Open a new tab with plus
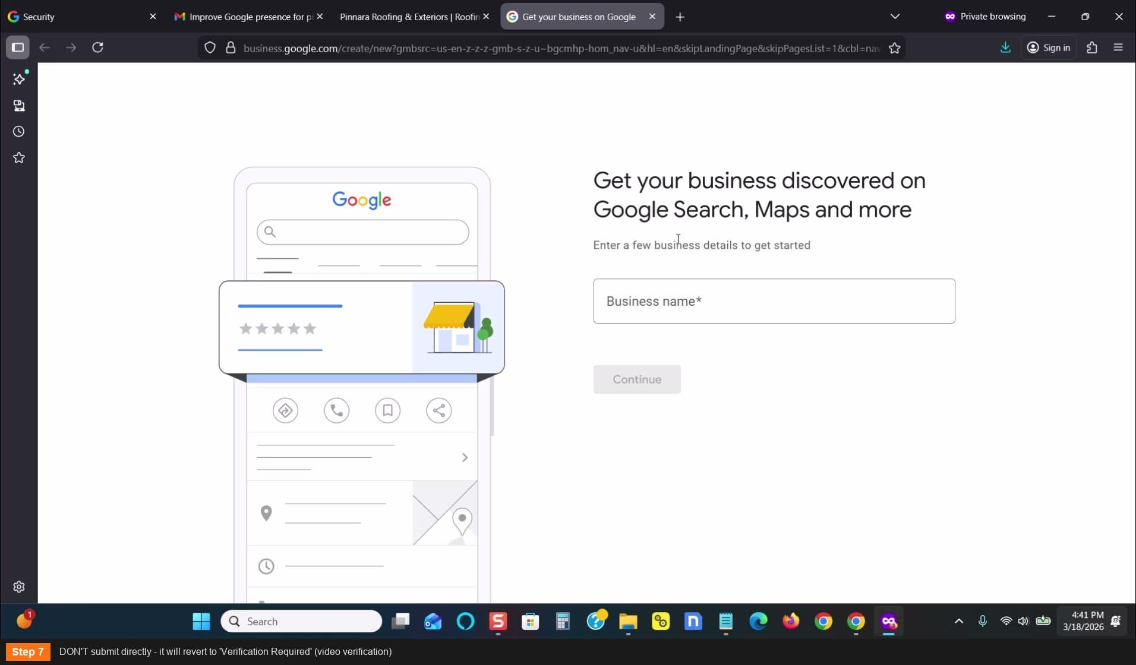Screen dimensions: 1136x665 pos(680,17)
